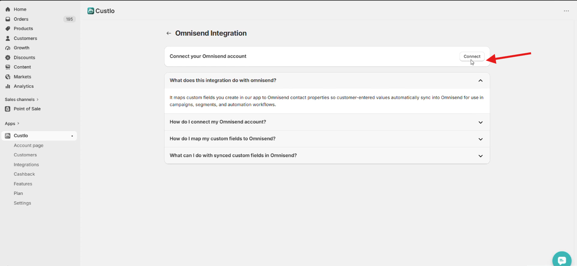
Task: Open Features under Custlo
Action: 23,184
